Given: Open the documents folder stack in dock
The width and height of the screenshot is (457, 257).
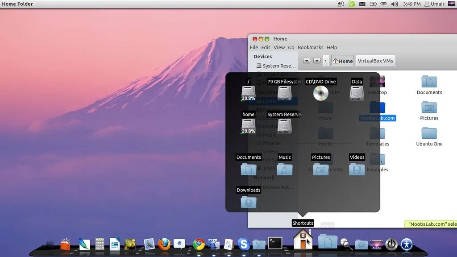Looking at the screenshot, I should pos(328,241).
